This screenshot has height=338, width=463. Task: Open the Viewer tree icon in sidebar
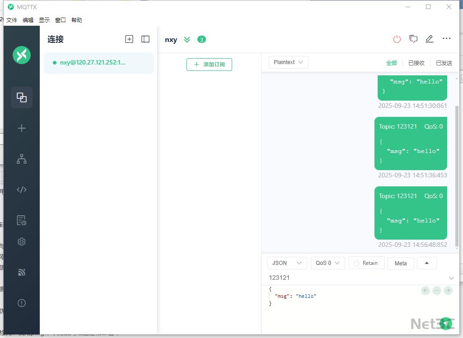pos(22,159)
